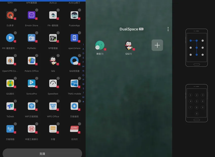
Task: Tap the 乐橙 app icon
Action: [x=53, y=129]
